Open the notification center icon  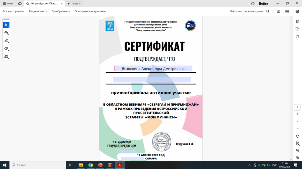tap(296, 165)
